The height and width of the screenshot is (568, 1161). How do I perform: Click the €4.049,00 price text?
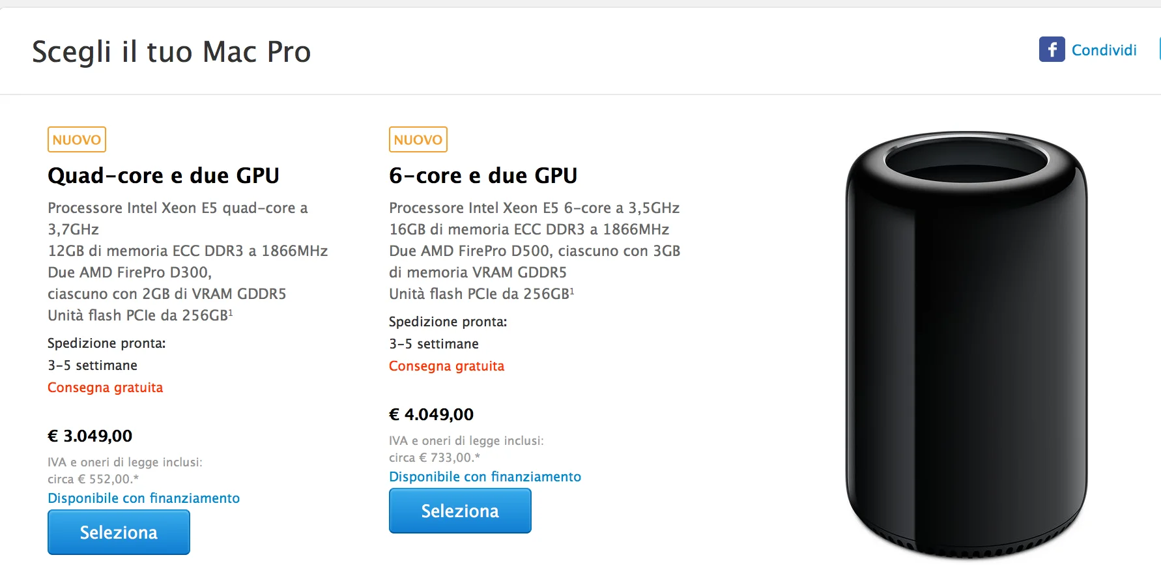pos(431,414)
